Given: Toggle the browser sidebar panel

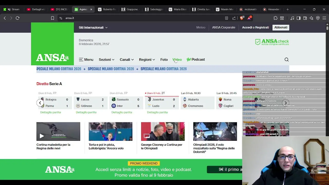Looking at the screenshot, I should 298,18.
